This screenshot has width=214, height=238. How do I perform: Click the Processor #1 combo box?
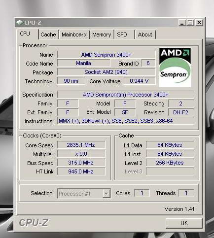pyautogui.click(x=84, y=194)
